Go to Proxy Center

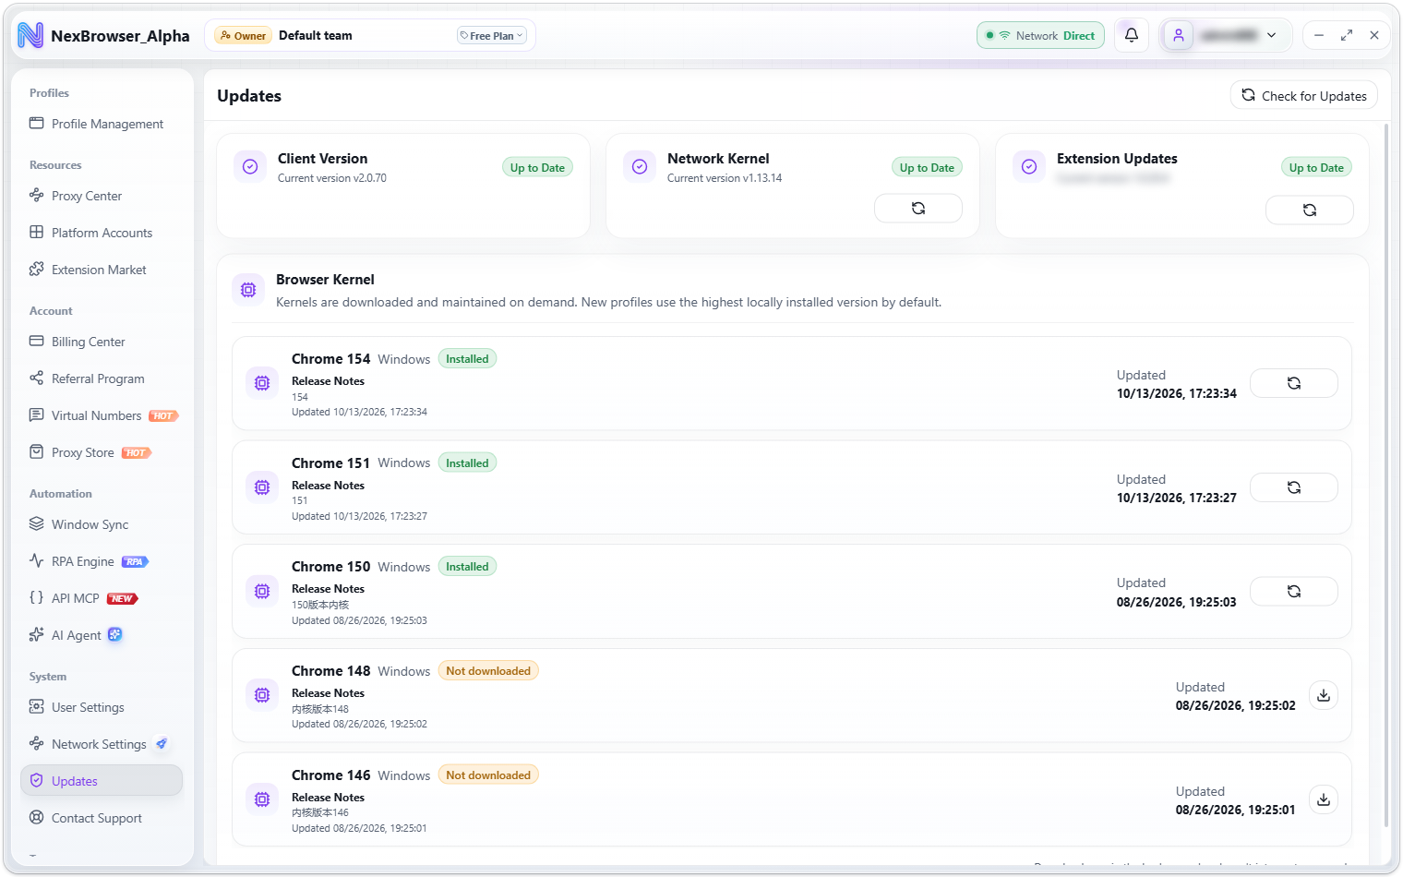click(102, 196)
